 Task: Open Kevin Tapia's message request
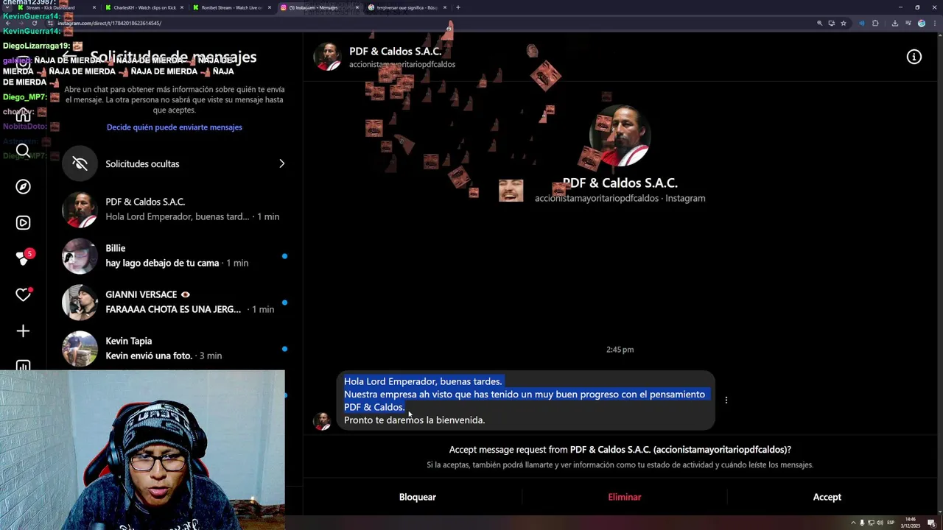coord(175,348)
